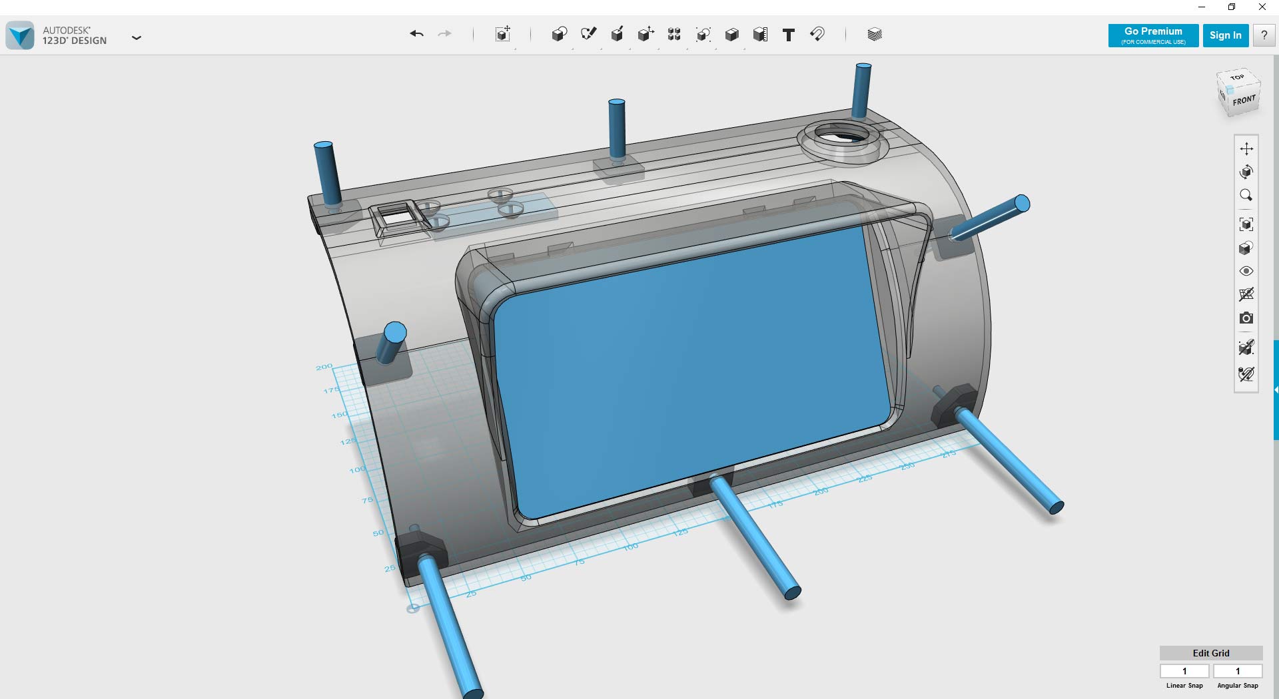Viewport: 1279px width, 699px height.
Task: Select the Transform tool in the toolbar
Action: tap(503, 35)
